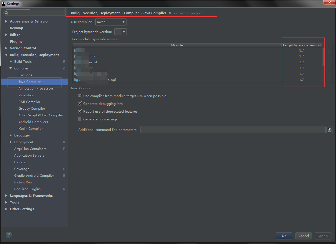Click project-level icon next to Coverage
This screenshot has width=336, height=244.
pyautogui.click(x=64, y=169)
